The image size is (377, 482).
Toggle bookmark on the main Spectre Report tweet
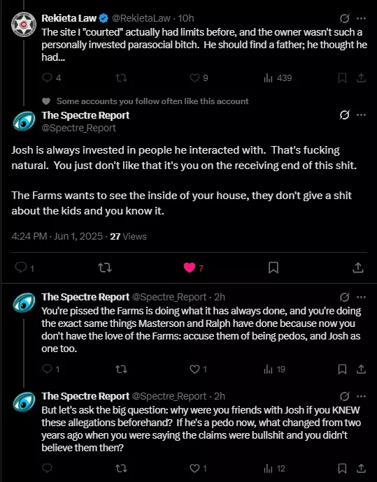pyautogui.click(x=273, y=268)
